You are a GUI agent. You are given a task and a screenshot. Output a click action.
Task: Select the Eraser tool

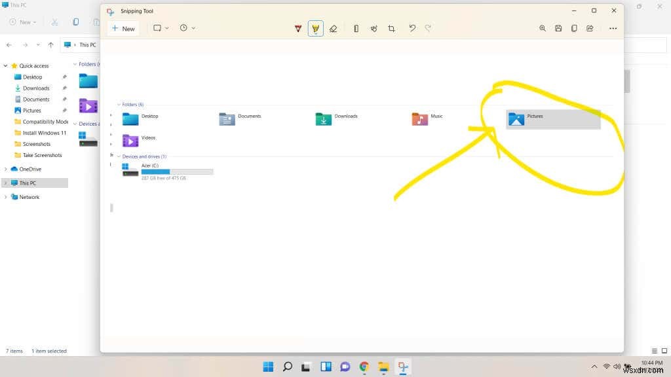point(334,28)
